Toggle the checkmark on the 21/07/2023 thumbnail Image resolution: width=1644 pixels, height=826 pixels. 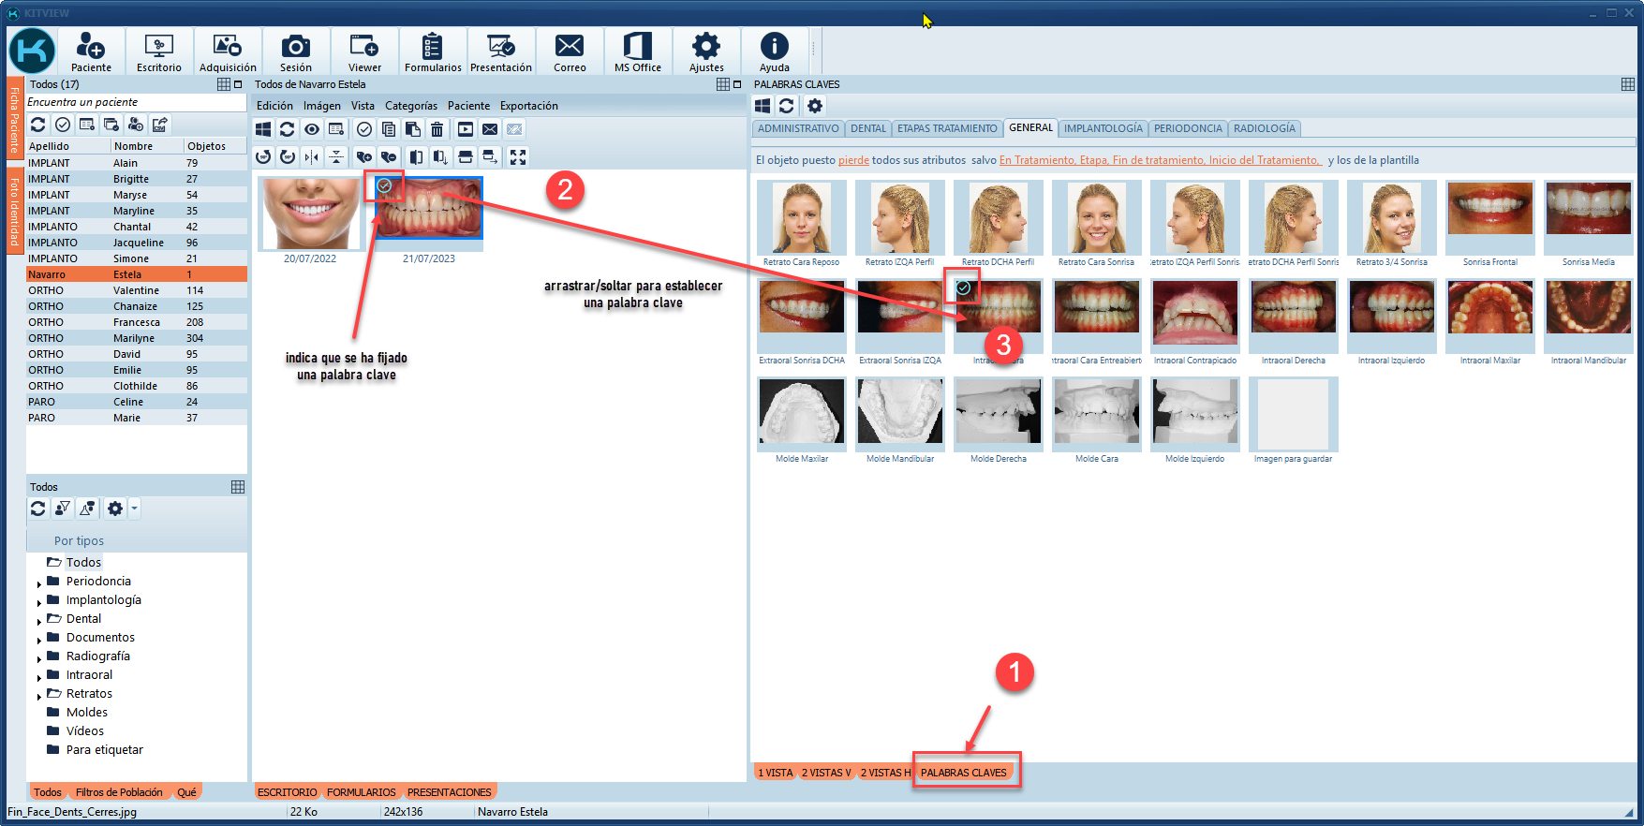384,185
